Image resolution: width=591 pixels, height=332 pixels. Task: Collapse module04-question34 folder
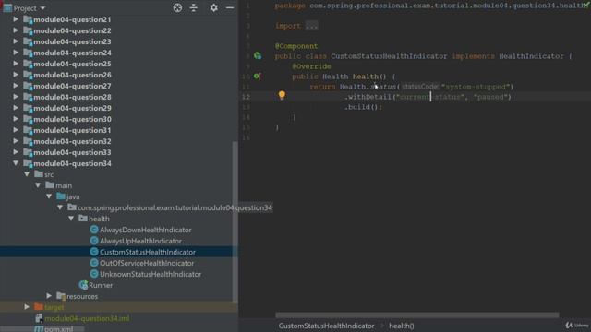pyautogui.click(x=16, y=163)
